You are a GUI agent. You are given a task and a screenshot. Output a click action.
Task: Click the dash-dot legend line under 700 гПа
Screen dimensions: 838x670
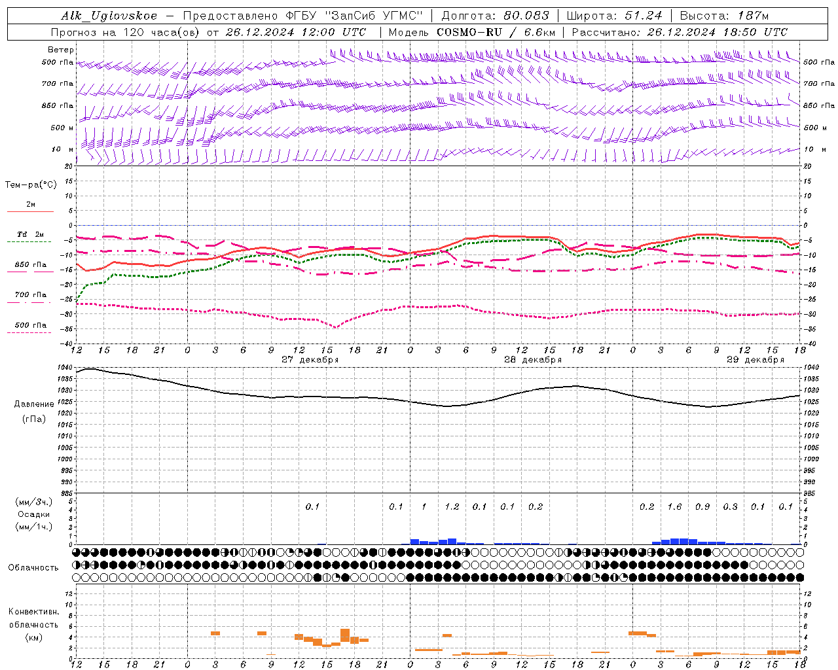click(x=29, y=302)
